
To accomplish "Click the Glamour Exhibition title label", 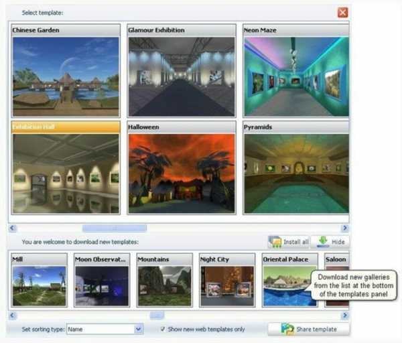I will (156, 30).
